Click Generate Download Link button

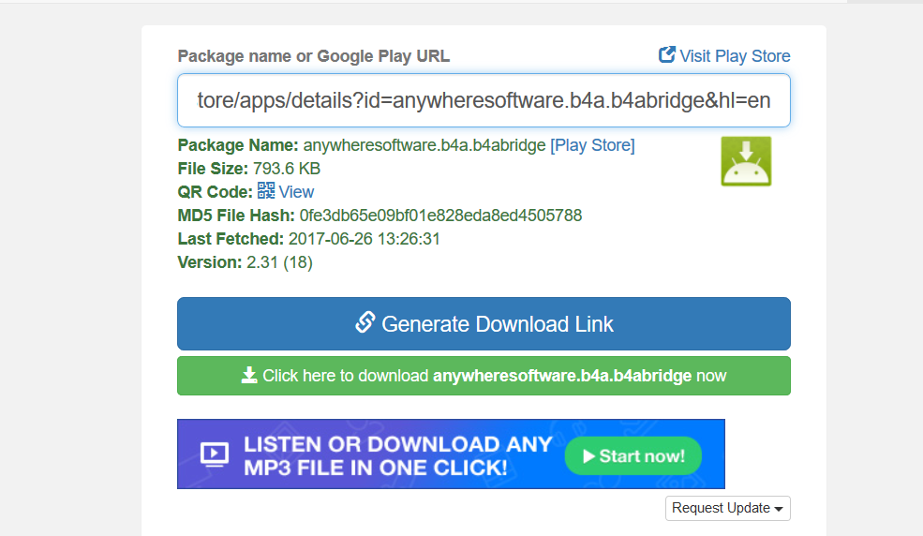484,323
